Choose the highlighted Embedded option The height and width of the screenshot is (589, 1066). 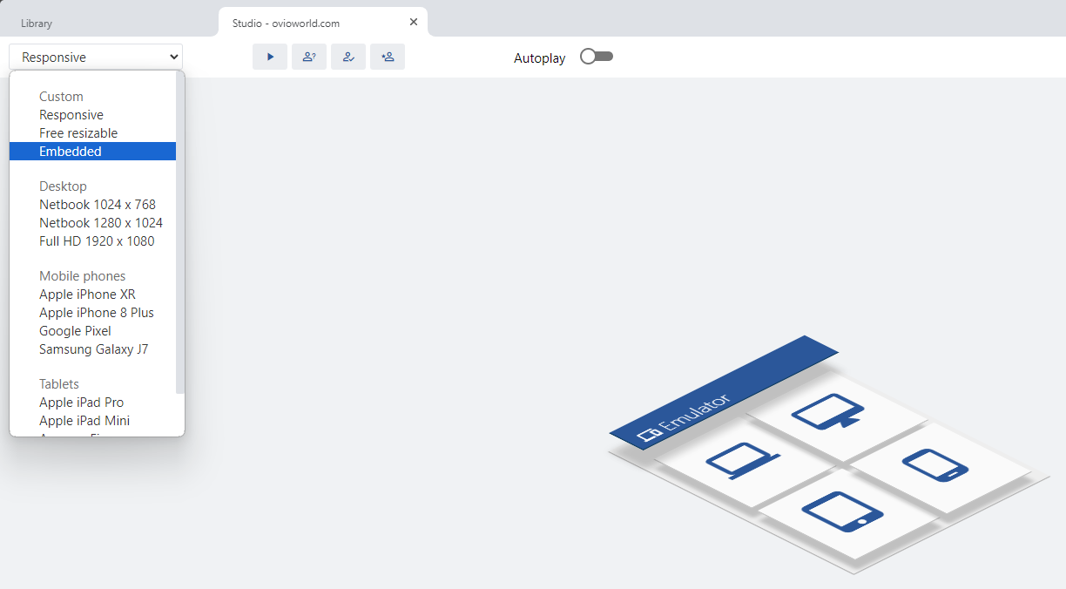[92, 152]
